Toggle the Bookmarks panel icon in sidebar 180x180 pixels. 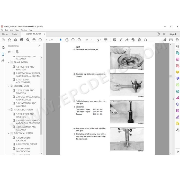click(x=3, y=54)
